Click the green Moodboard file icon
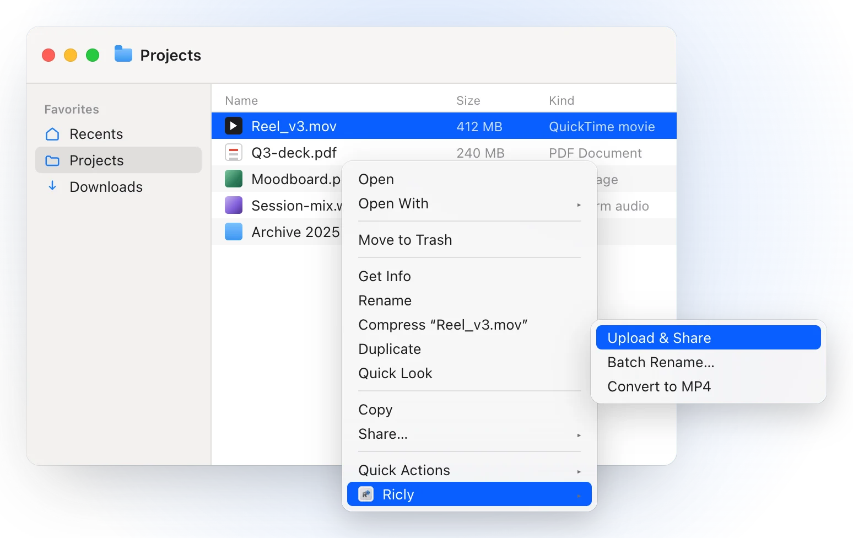Viewport: 853px width, 538px height. point(234,179)
